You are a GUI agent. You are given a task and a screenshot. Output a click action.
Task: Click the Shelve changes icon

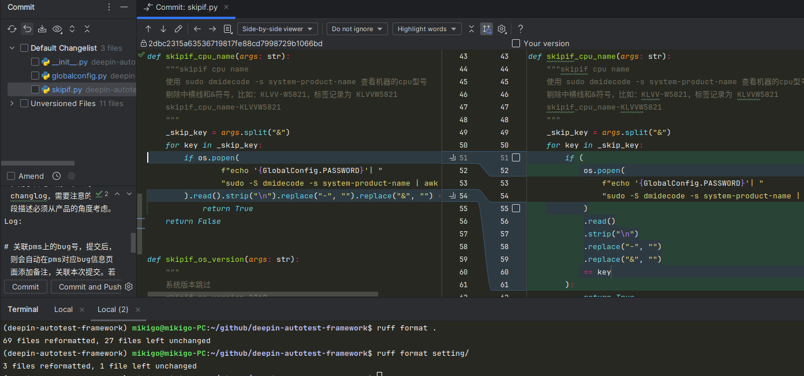click(x=42, y=29)
